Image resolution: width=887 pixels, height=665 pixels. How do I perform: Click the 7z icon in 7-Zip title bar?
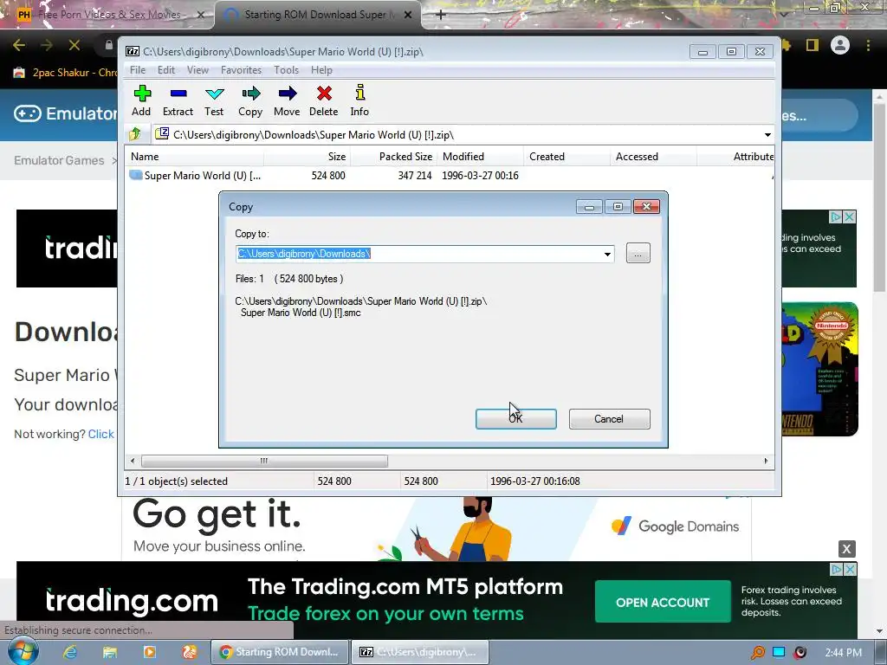[x=133, y=51]
